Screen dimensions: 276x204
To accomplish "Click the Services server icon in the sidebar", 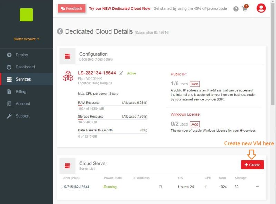I will click(x=9, y=80).
